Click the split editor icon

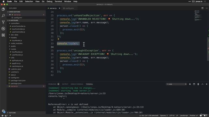click(202, 8)
